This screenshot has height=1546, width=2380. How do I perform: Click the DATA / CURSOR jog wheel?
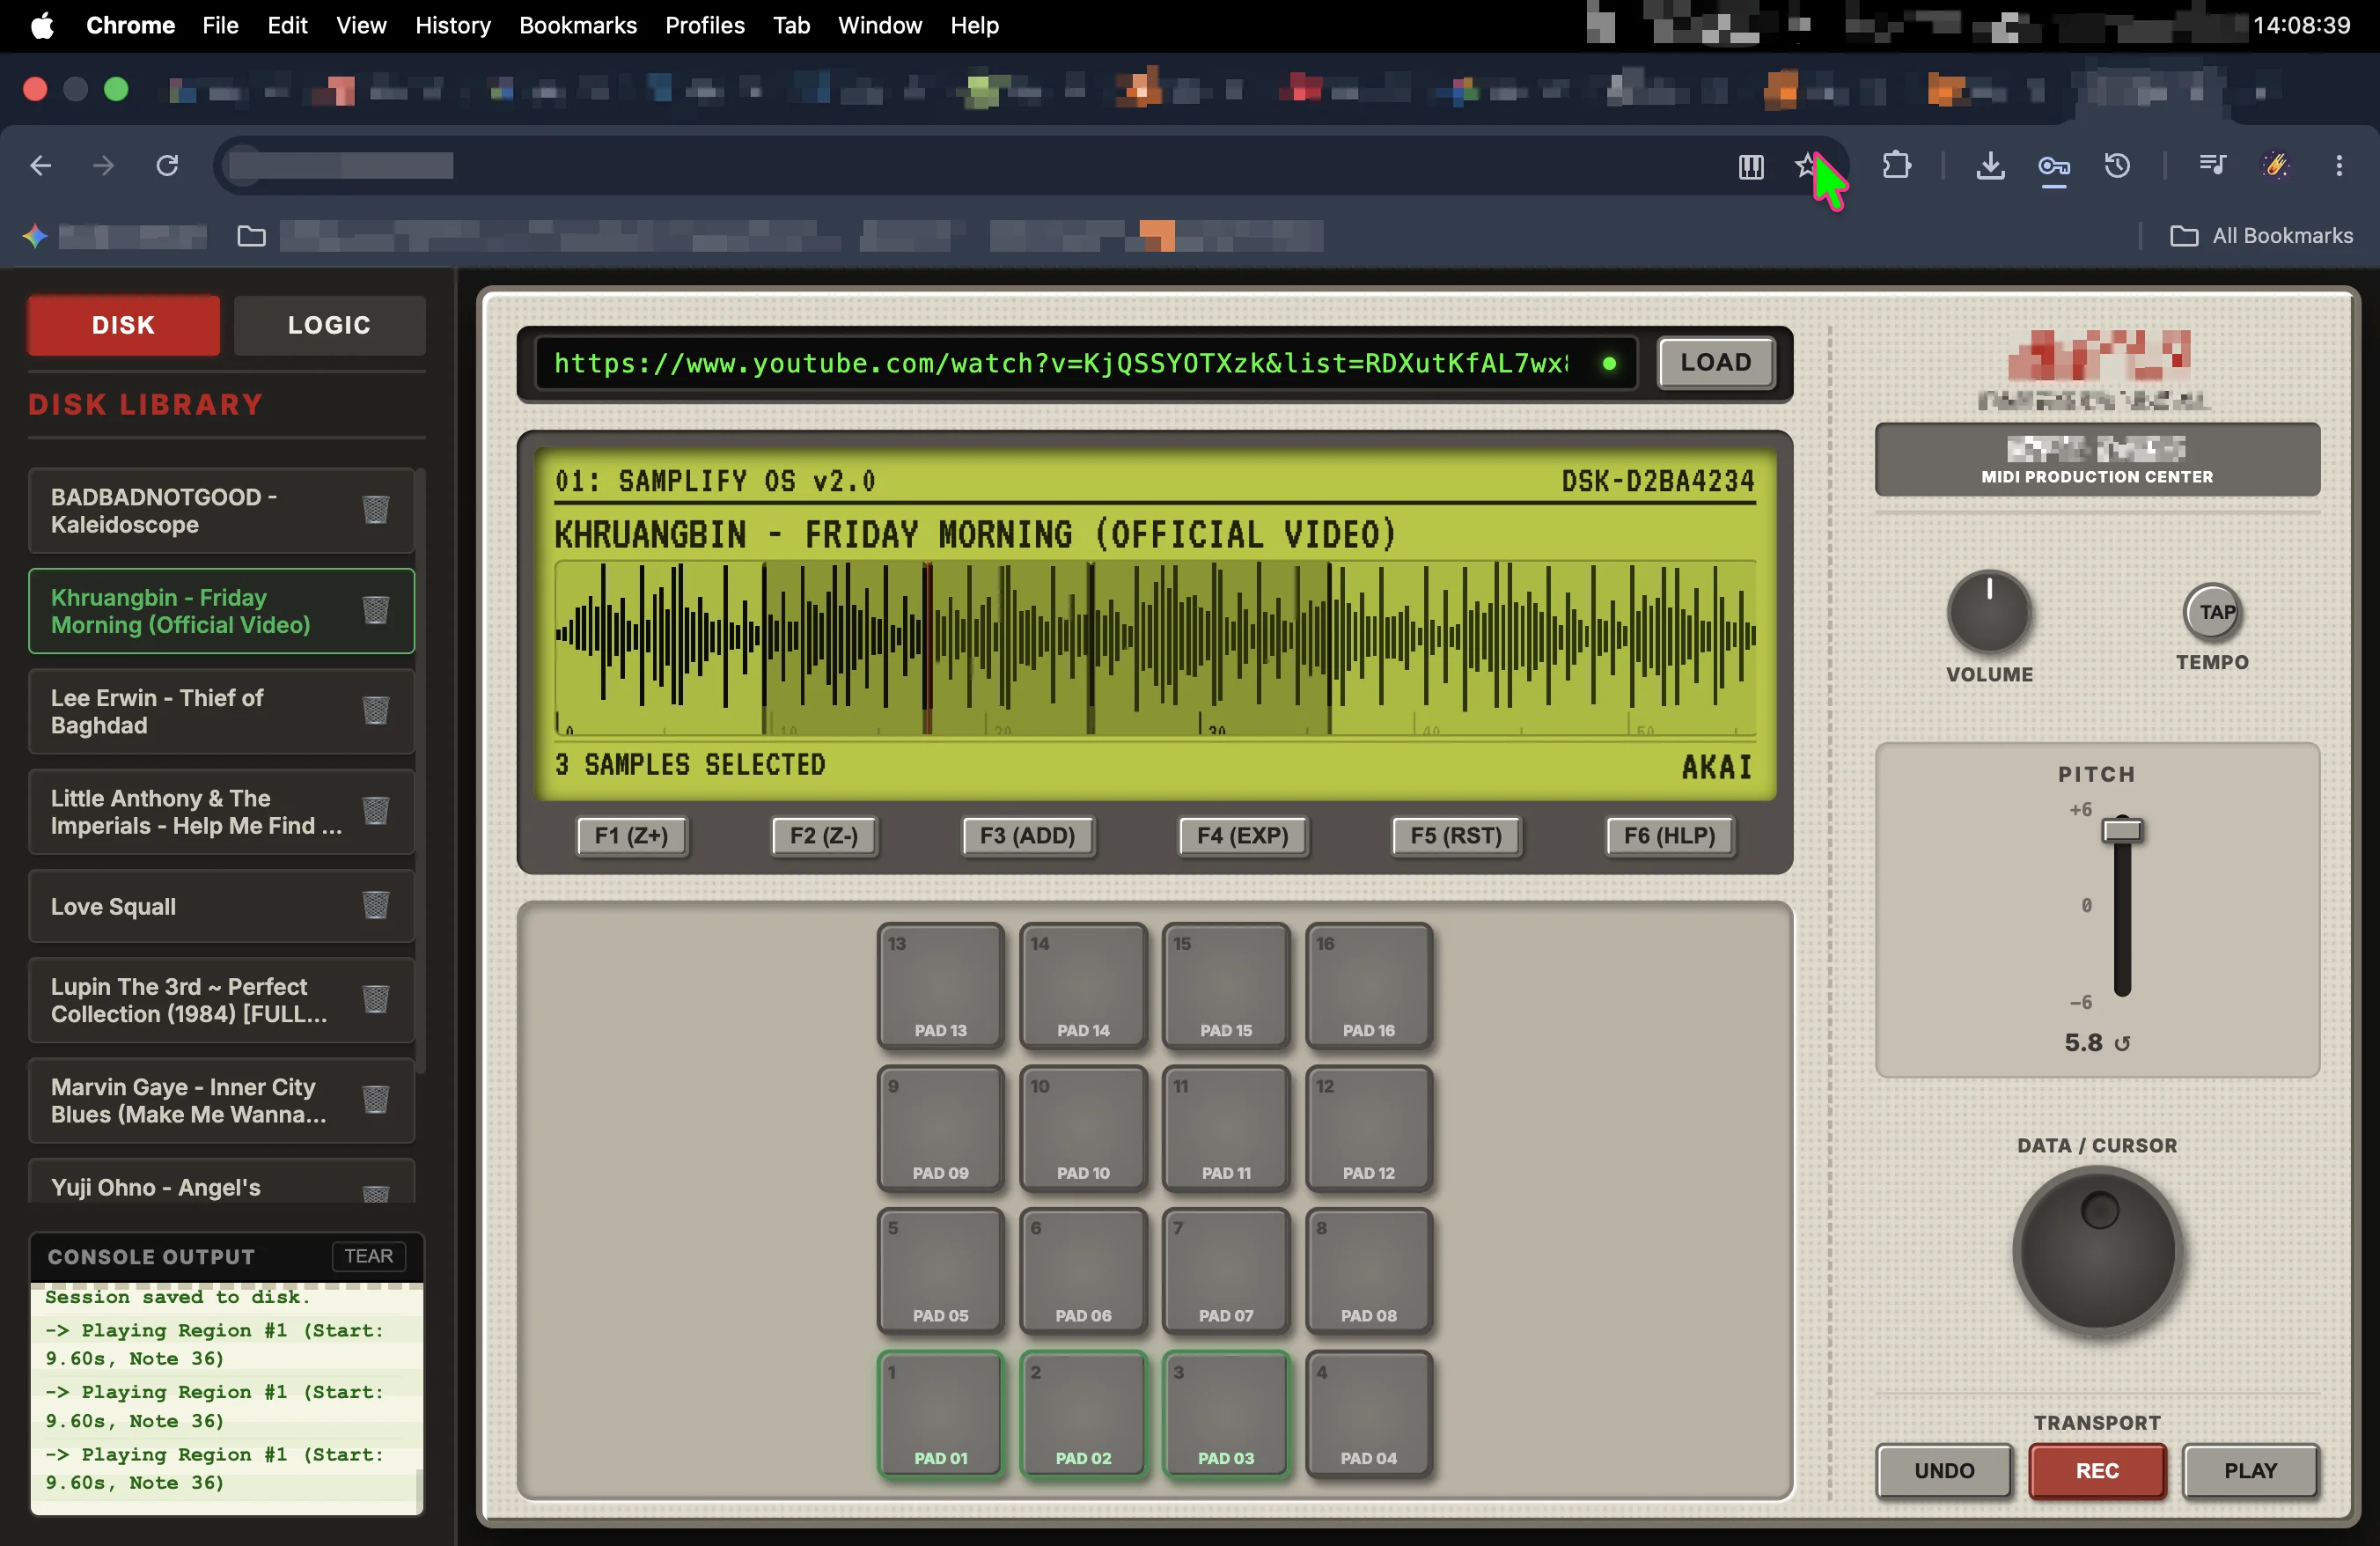(x=2098, y=1250)
